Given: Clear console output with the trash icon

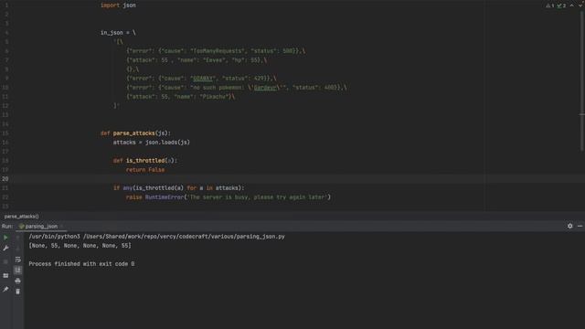Looking at the screenshot, I should [17, 292].
